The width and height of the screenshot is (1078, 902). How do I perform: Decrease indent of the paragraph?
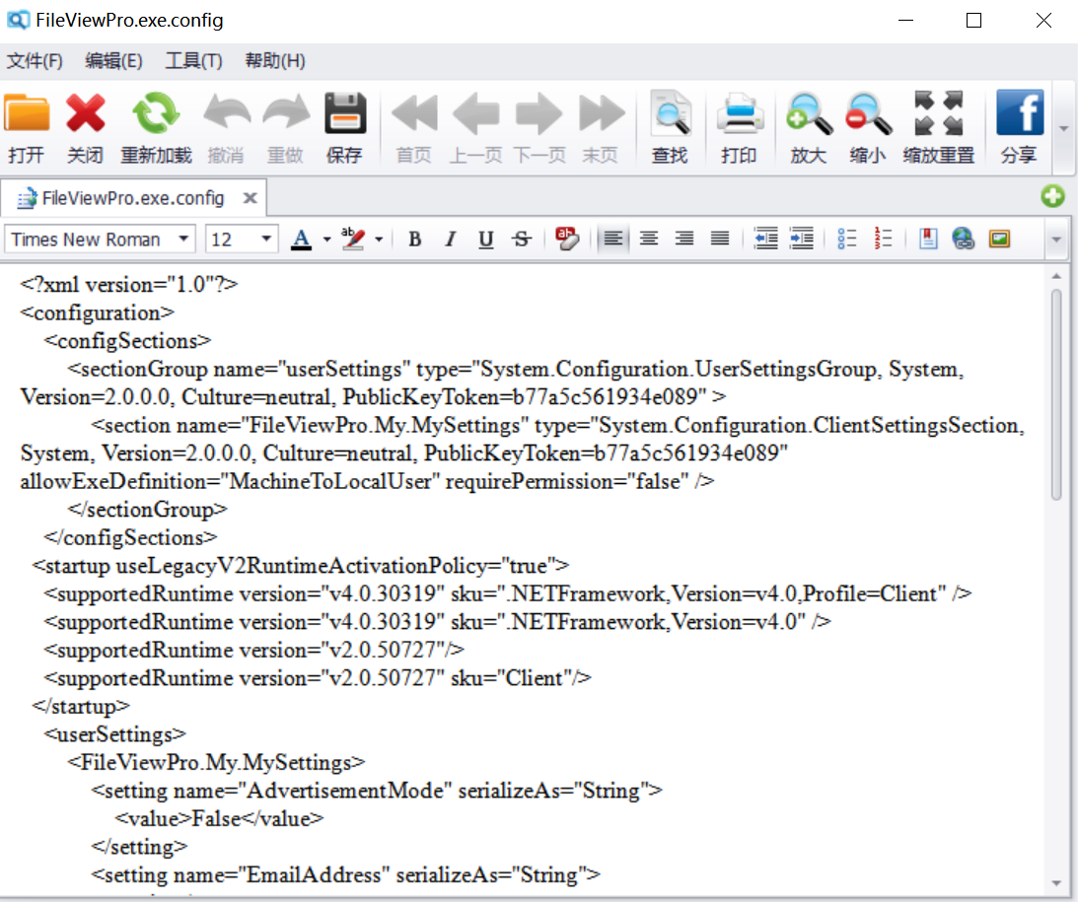click(x=766, y=240)
